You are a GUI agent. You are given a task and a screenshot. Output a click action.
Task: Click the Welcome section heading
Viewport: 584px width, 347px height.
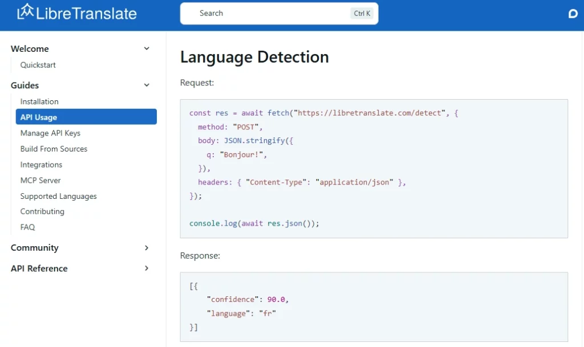click(x=30, y=49)
